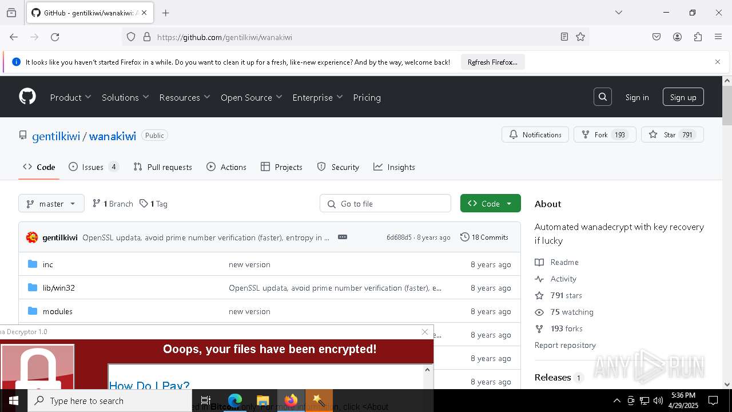The height and width of the screenshot is (412, 732).
Task: Open the modules folder
Action: pos(58,311)
